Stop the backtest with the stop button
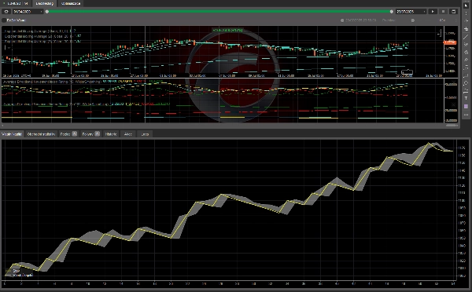Image resolution: width=472 pixels, height=292 pixels. click(443, 12)
